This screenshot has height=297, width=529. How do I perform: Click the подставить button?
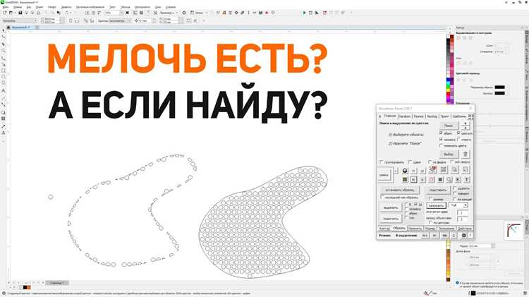tap(438, 190)
